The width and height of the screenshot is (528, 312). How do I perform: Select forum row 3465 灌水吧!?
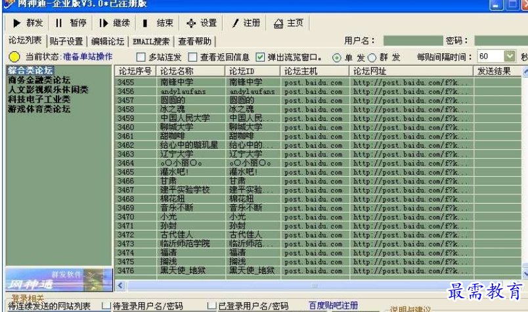pyautogui.click(x=318, y=172)
